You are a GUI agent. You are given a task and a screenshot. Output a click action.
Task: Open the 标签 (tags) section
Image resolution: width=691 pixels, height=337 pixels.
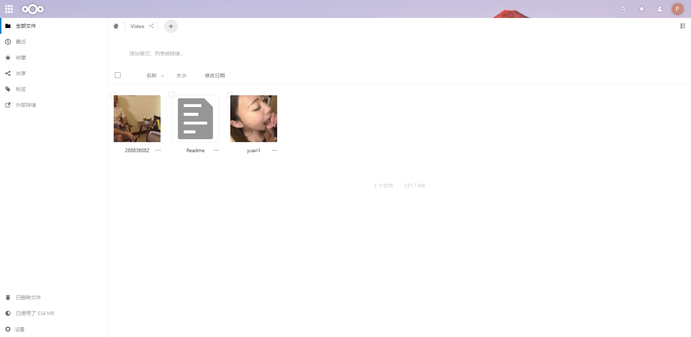[21, 89]
